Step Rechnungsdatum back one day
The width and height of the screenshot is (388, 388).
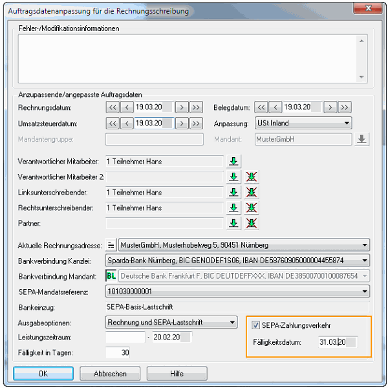[127, 107]
